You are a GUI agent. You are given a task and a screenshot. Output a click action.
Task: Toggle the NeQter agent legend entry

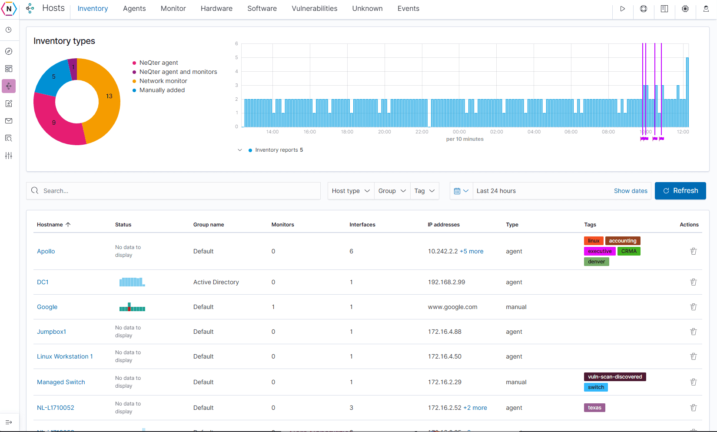pyautogui.click(x=159, y=63)
